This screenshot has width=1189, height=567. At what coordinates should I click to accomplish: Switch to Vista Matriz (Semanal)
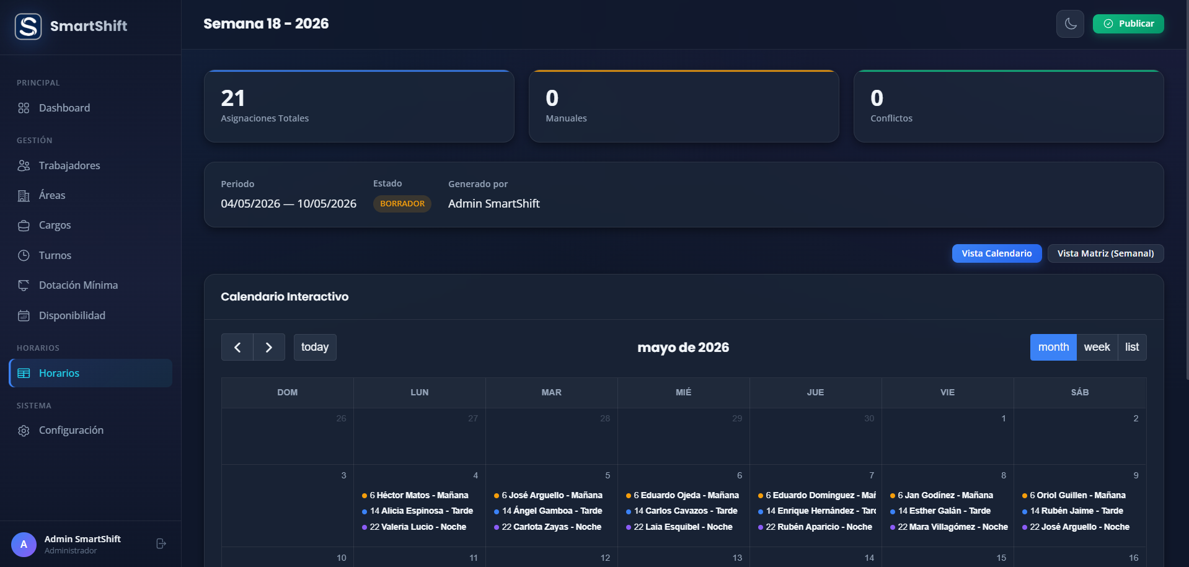pos(1105,253)
